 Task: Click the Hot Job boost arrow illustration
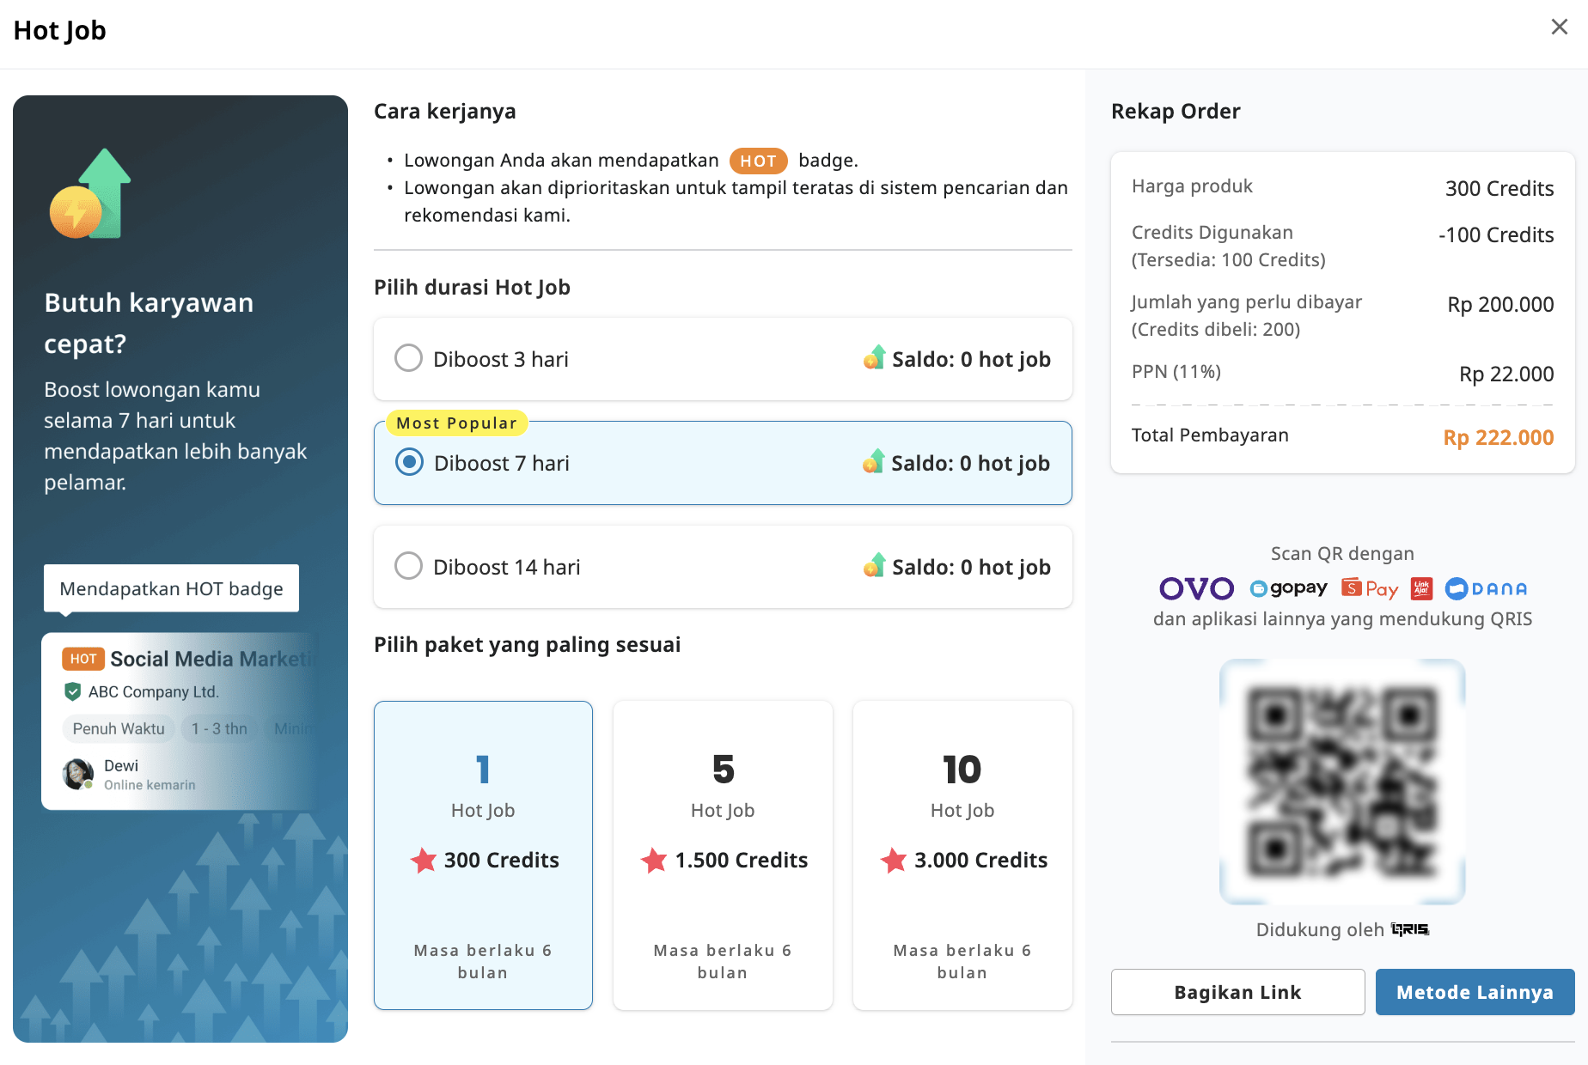point(91,195)
